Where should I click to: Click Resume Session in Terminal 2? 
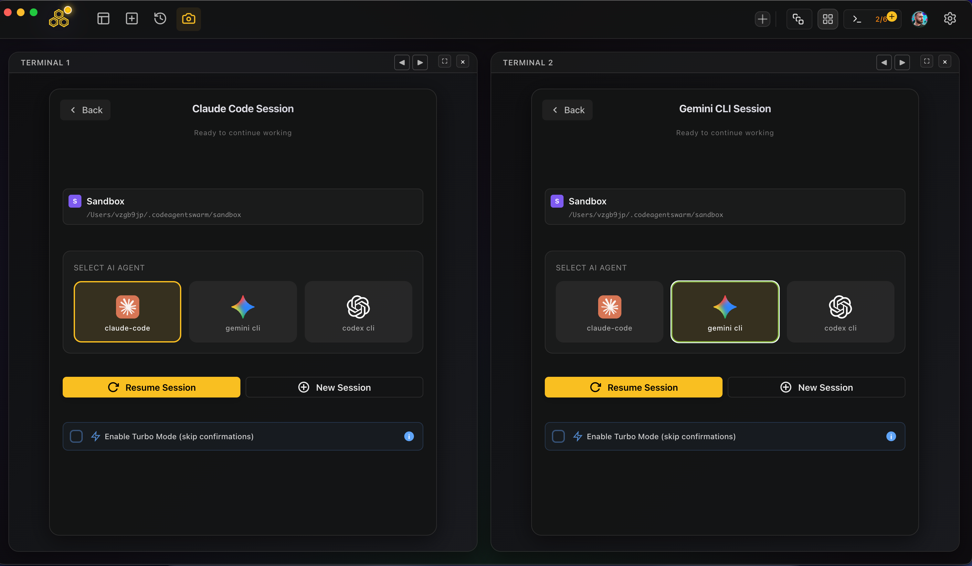[634, 387]
